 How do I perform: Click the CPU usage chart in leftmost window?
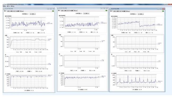coord(28,81)
